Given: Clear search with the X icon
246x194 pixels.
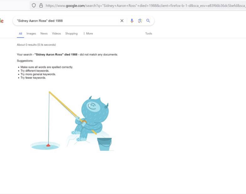Looking at the screenshot, I should (122, 21).
